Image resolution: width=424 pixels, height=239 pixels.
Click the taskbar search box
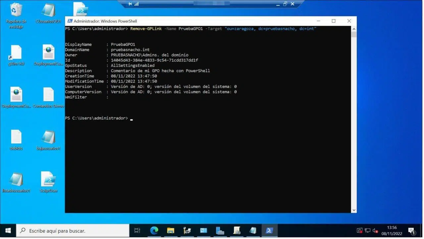point(73,230)
